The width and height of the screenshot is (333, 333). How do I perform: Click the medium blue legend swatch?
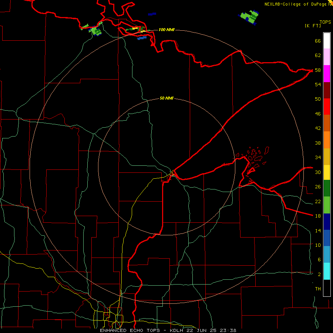pos(327,238)
